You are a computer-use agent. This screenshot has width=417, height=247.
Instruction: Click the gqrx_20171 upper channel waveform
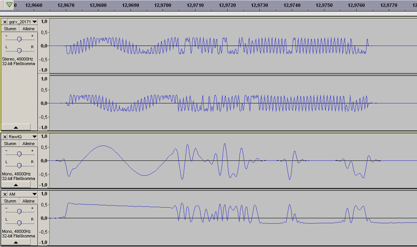tap(233, 46)
